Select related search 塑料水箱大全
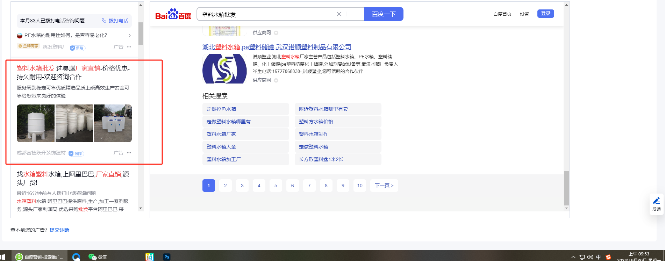 click(245, 147)
